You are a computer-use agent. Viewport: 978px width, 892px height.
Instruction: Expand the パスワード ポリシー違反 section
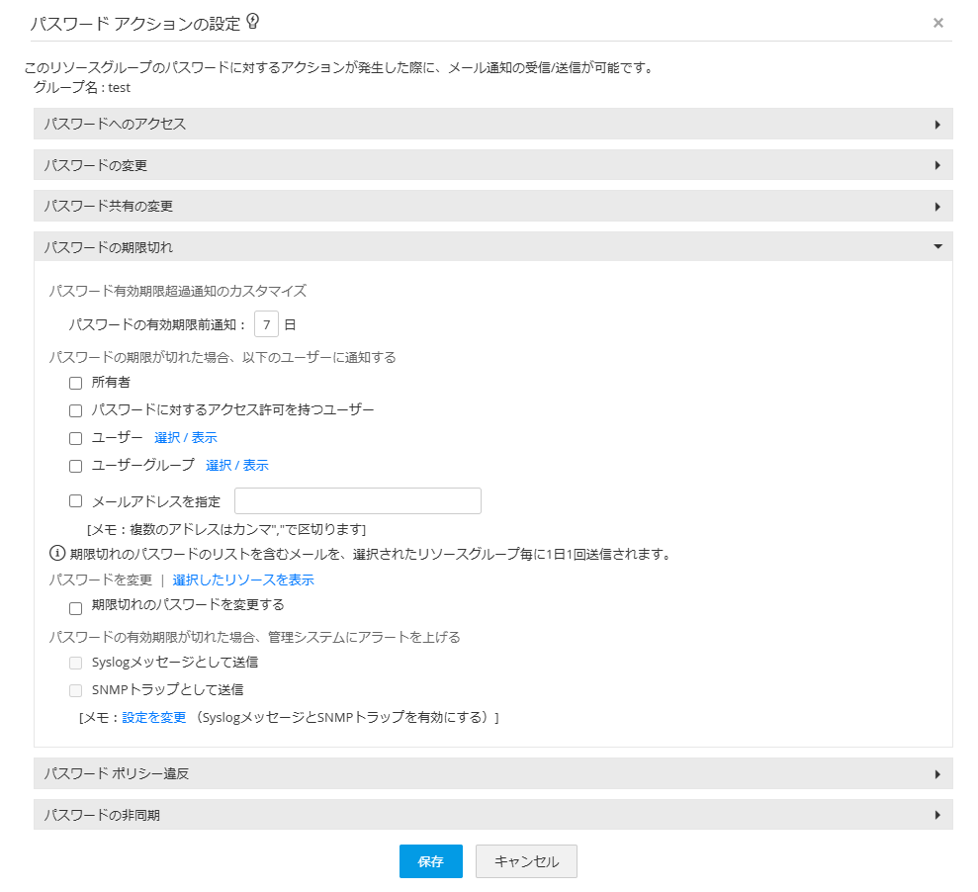tap(492, 773)
